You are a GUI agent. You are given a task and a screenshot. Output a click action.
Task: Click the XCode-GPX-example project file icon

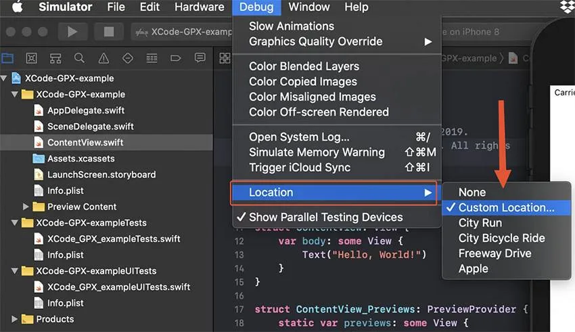pyautogui.click(x=16, y=78)
